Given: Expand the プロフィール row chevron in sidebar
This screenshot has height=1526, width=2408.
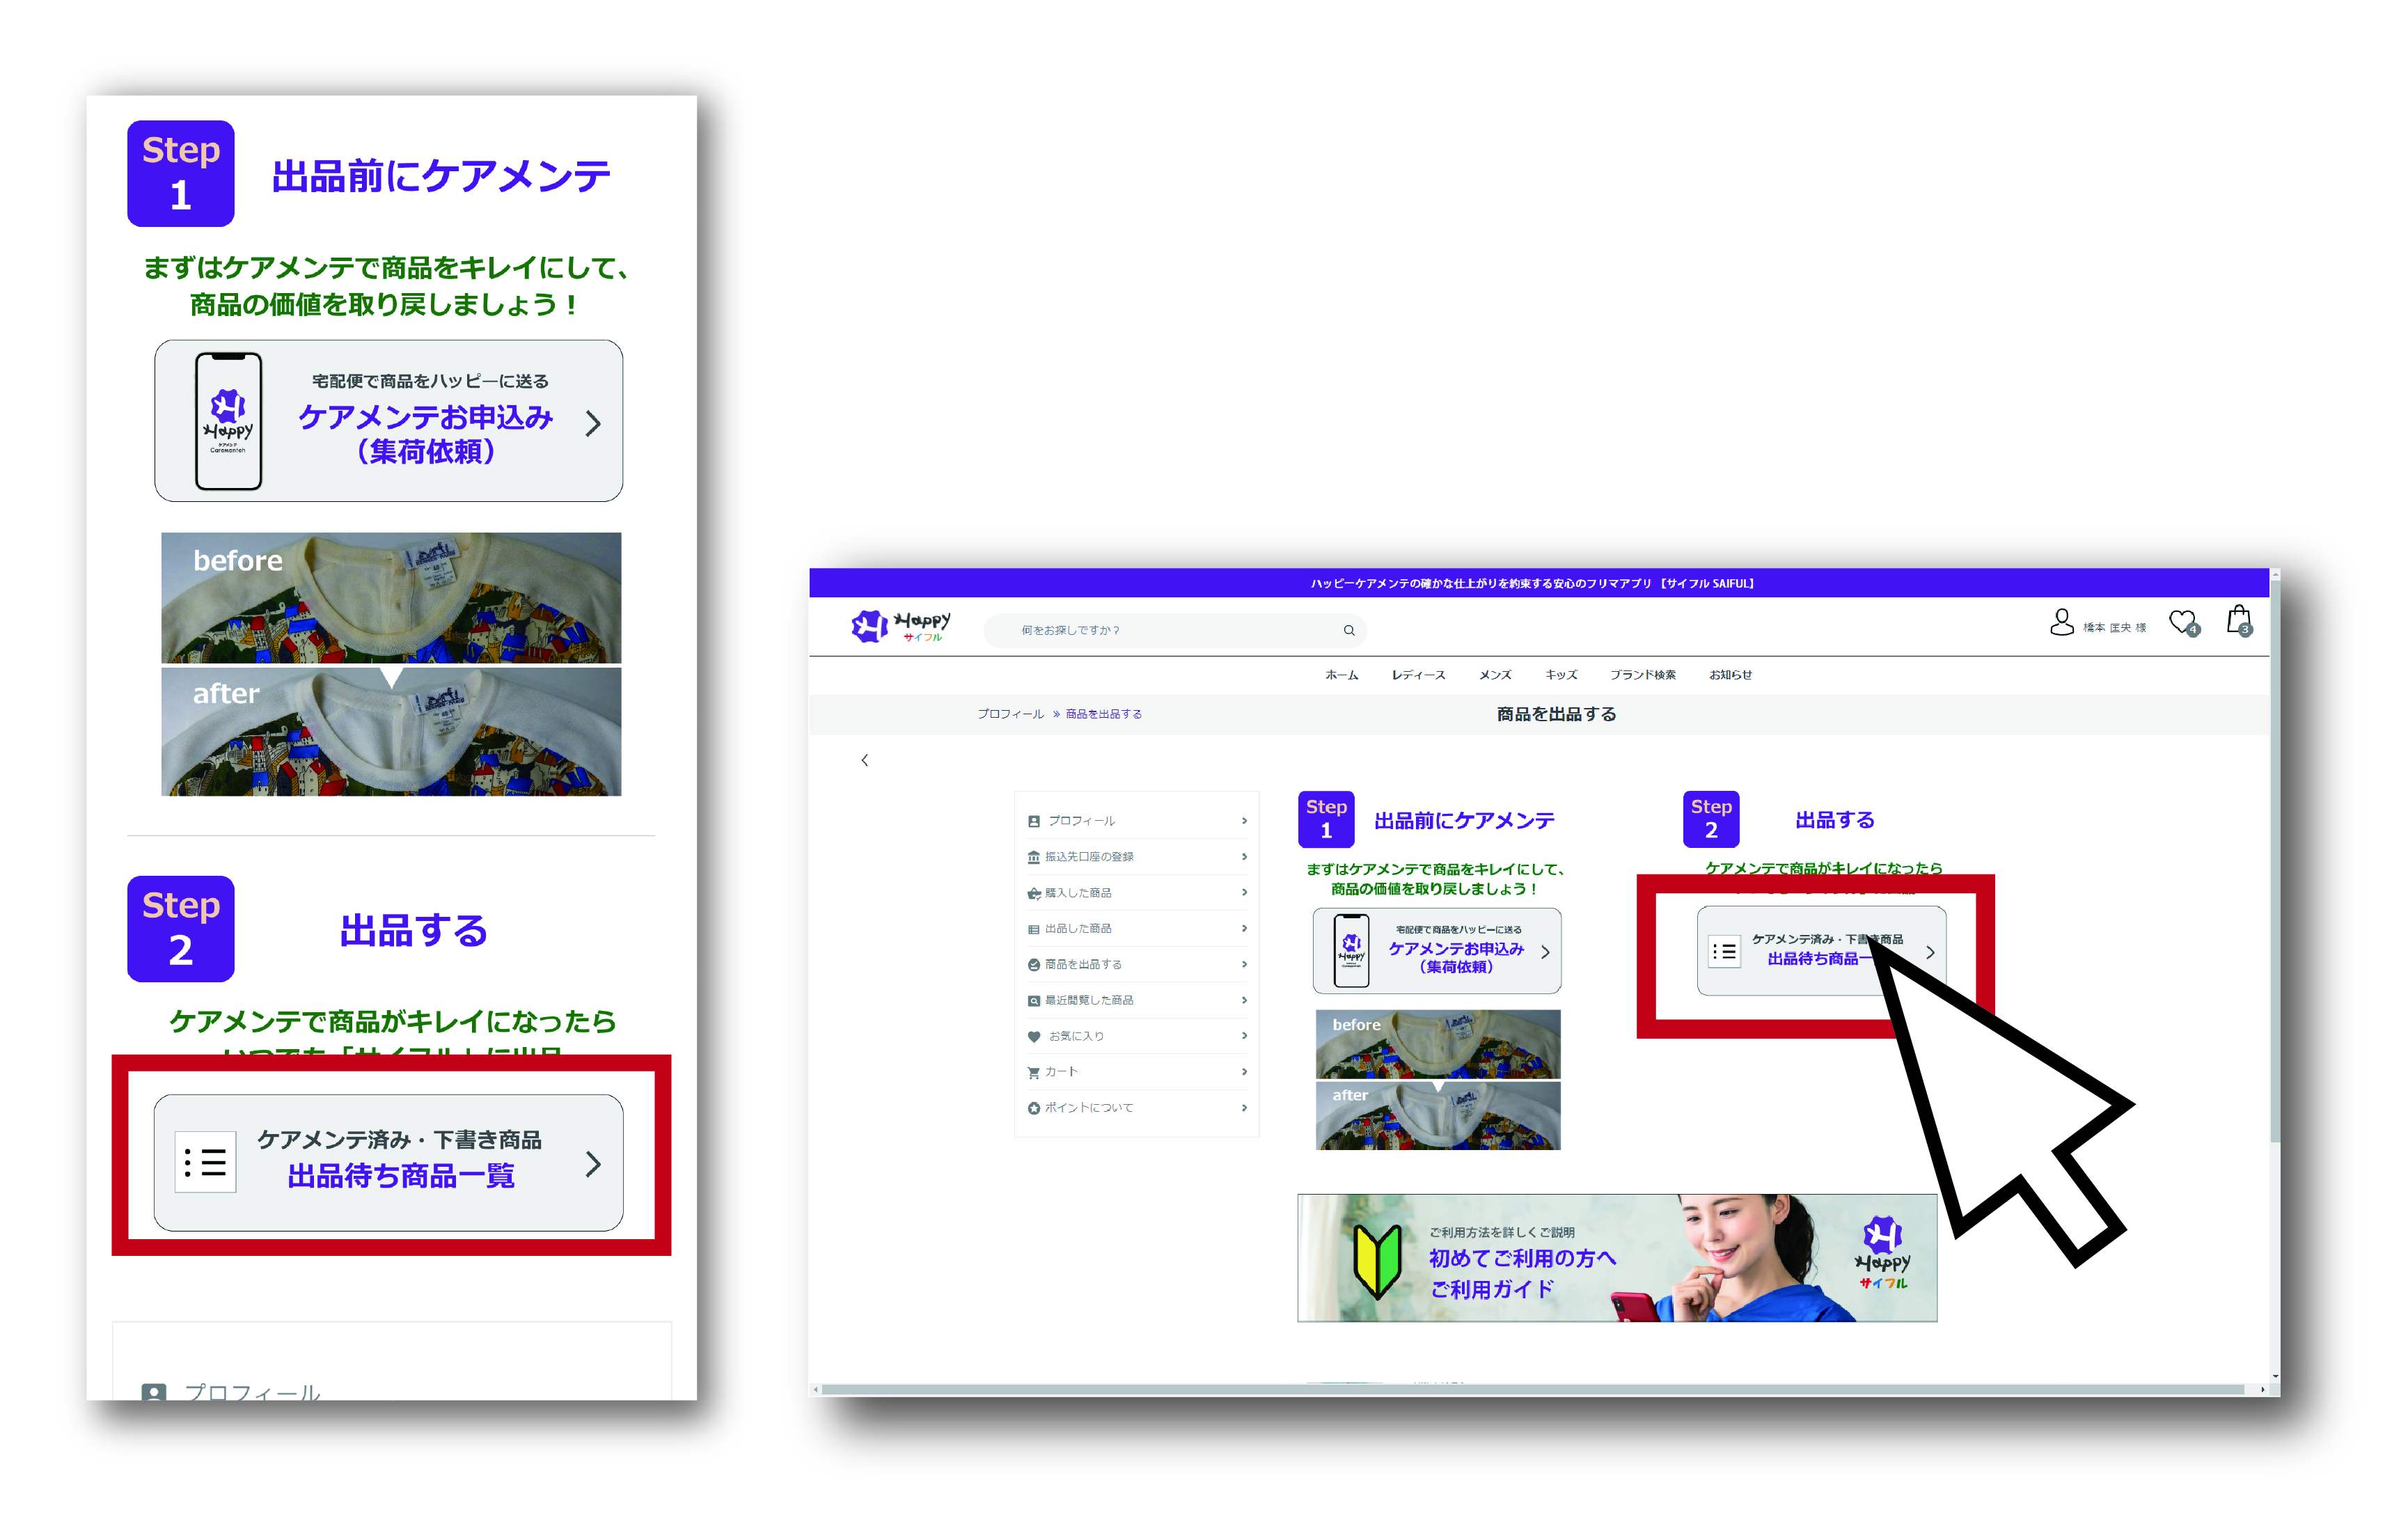Looking at the screenshot, I should click(1244, 821).
